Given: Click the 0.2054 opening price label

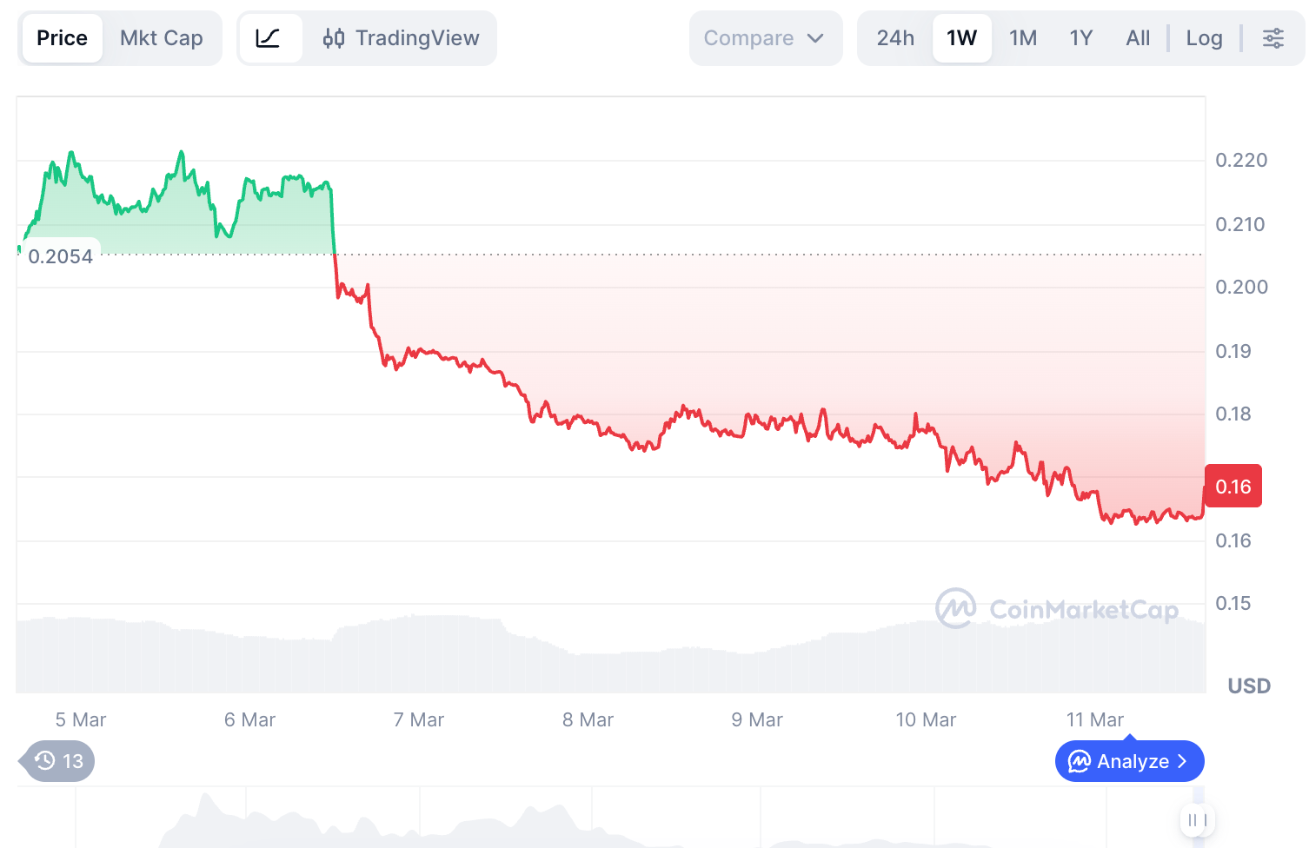Looking at the screenshot, I should point(60,256).
